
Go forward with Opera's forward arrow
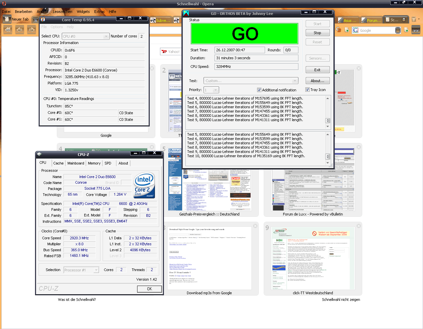31,30
